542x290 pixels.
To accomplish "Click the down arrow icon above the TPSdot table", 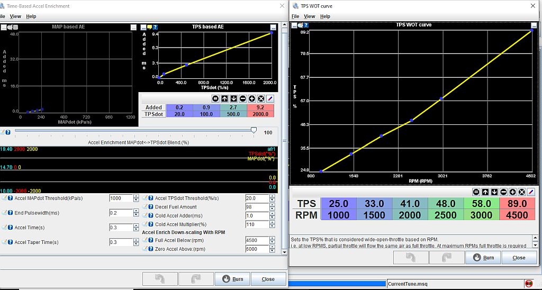I will coord(233,98).
